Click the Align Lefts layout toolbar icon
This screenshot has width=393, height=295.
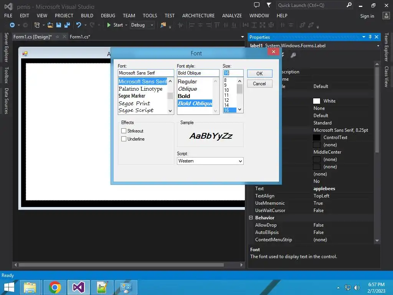tap(192, 25)
